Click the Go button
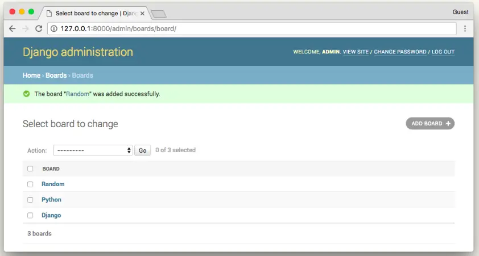The image size is (479, 256). (x=143, y=150)
